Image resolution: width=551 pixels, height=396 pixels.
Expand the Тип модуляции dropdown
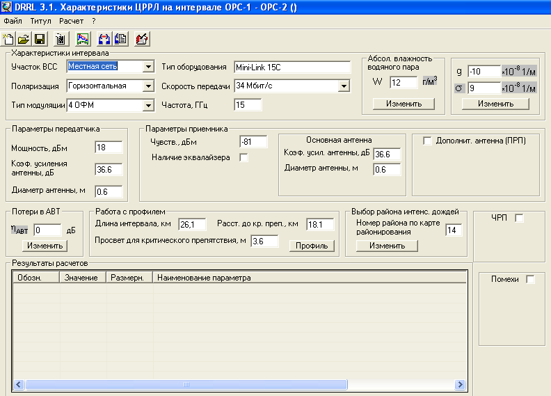tap(149, 105)
